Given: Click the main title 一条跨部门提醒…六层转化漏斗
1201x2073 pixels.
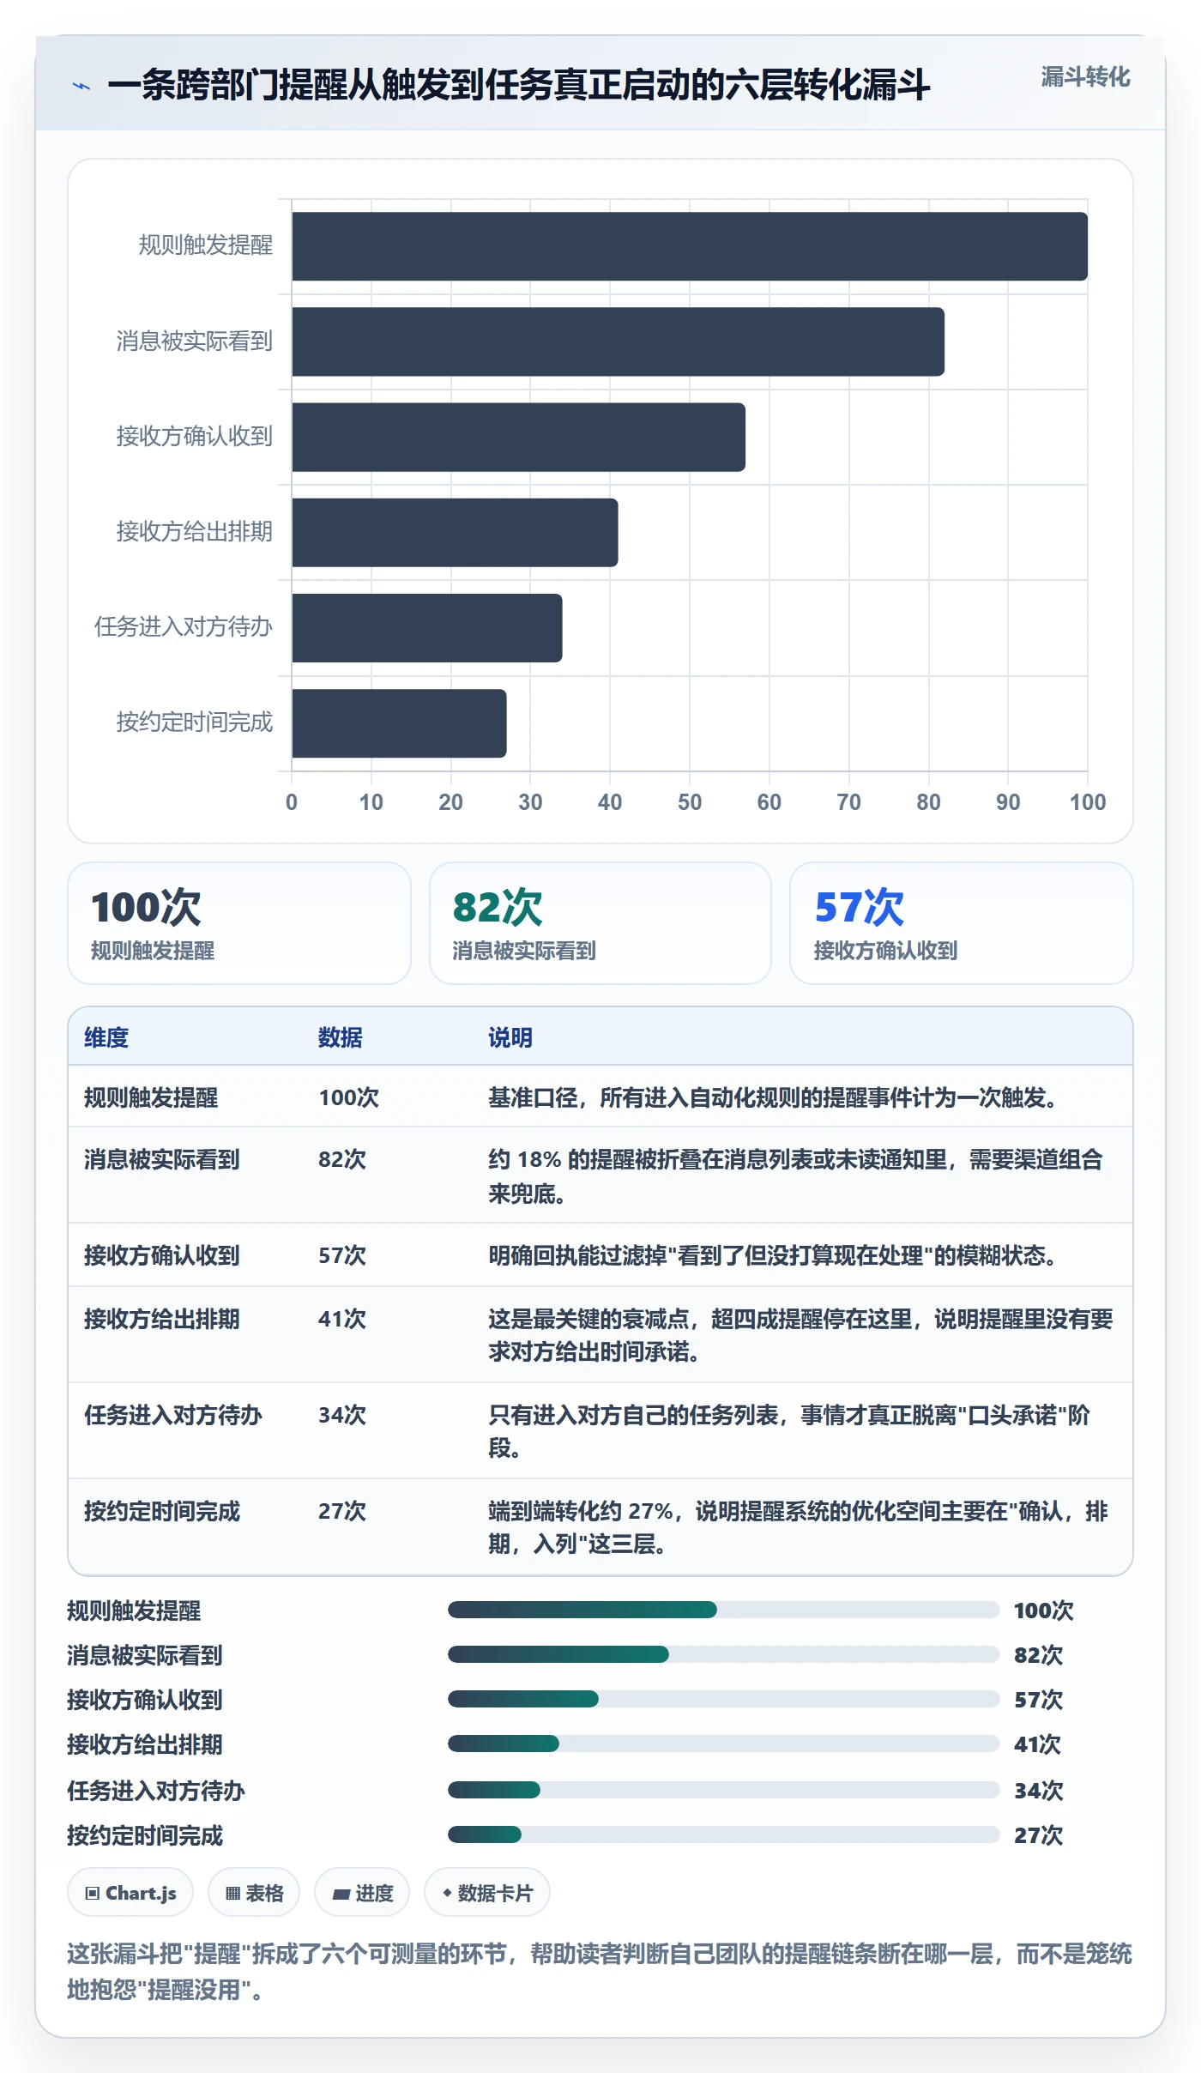Looking at the screenshot, I should pos(519,85).
